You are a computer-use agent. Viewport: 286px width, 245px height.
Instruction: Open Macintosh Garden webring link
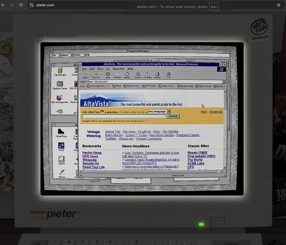(162, 135)
